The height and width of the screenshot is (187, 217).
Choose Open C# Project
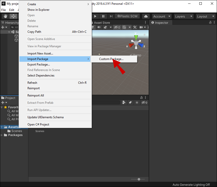point(55,124)
